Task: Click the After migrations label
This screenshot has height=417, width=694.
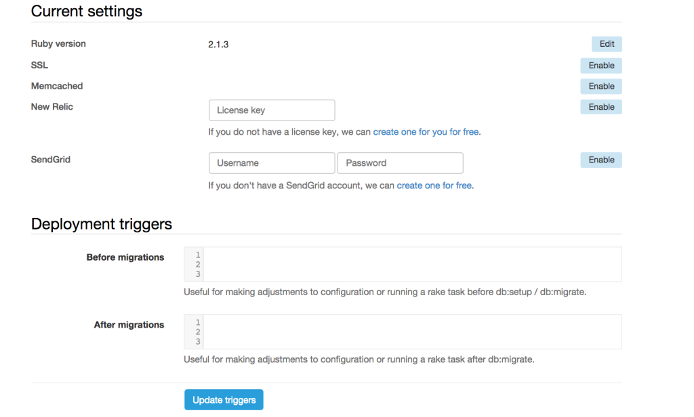Action: (129, 325)
